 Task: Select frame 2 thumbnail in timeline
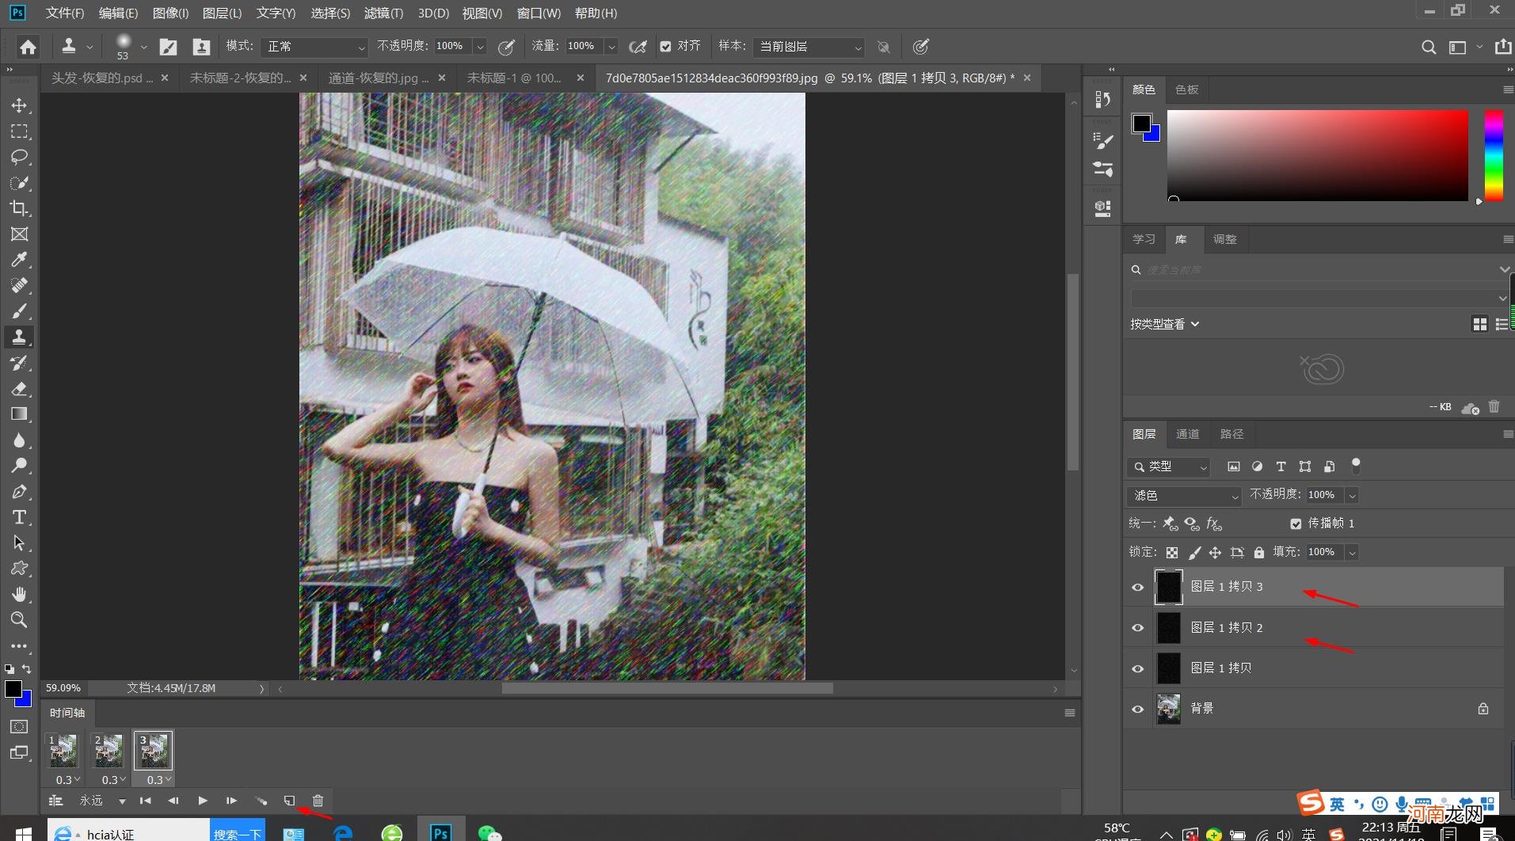[108, 751]
